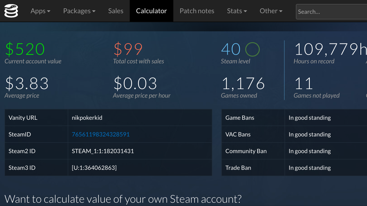This screenshot has height=206, width=367.
Task: Focus the Search input field
Action: [330, 12]
